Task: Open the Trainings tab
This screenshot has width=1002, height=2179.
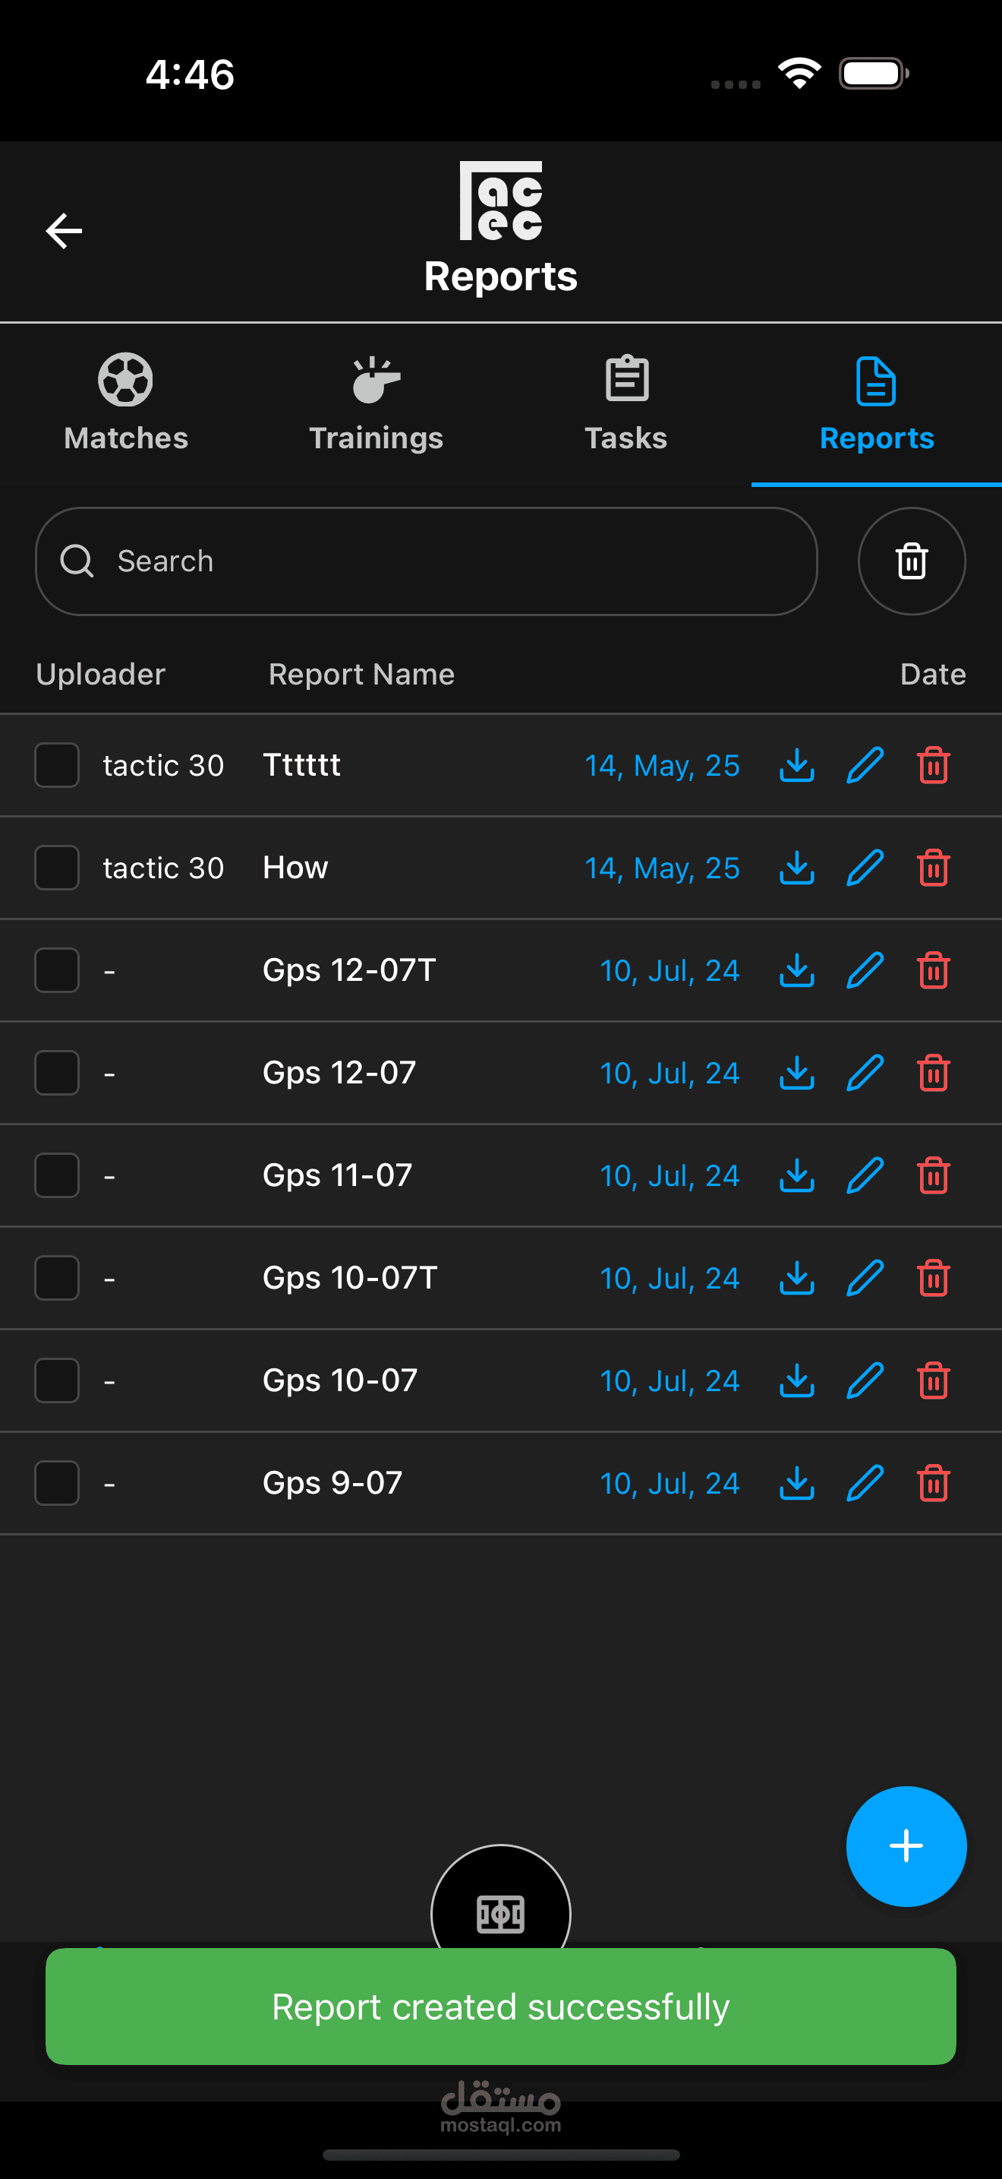Action: (x=376, y=403)
